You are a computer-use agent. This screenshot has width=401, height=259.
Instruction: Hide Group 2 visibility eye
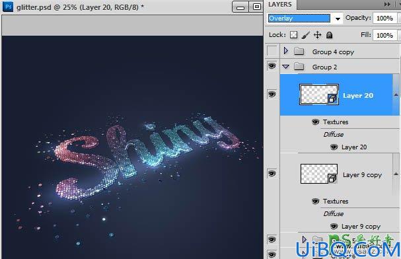[272, 66]
